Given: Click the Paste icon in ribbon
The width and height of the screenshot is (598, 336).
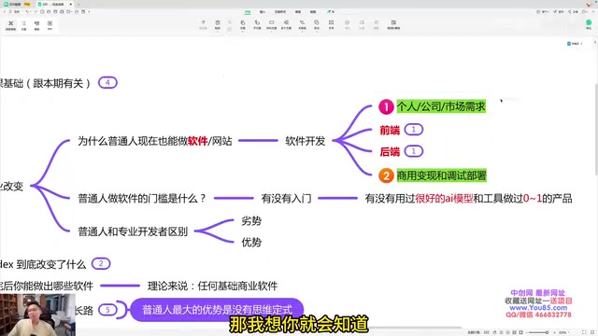Looking at the screenshot, I should pyautogui.click(x=218, y=23).
